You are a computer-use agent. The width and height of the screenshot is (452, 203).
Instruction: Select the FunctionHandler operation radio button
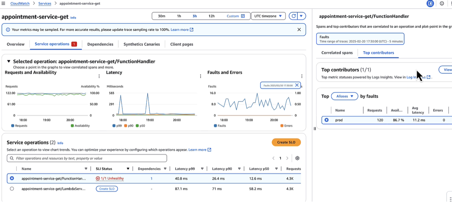coord(12,178)
